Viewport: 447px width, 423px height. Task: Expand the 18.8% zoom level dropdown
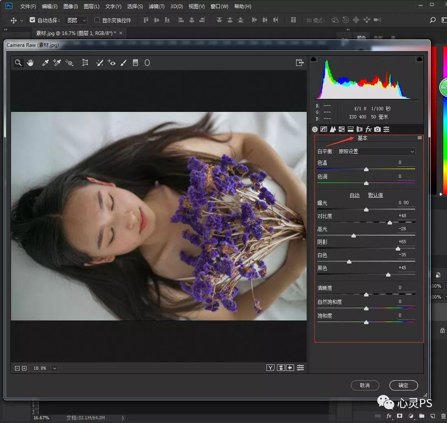coord(55,368)
